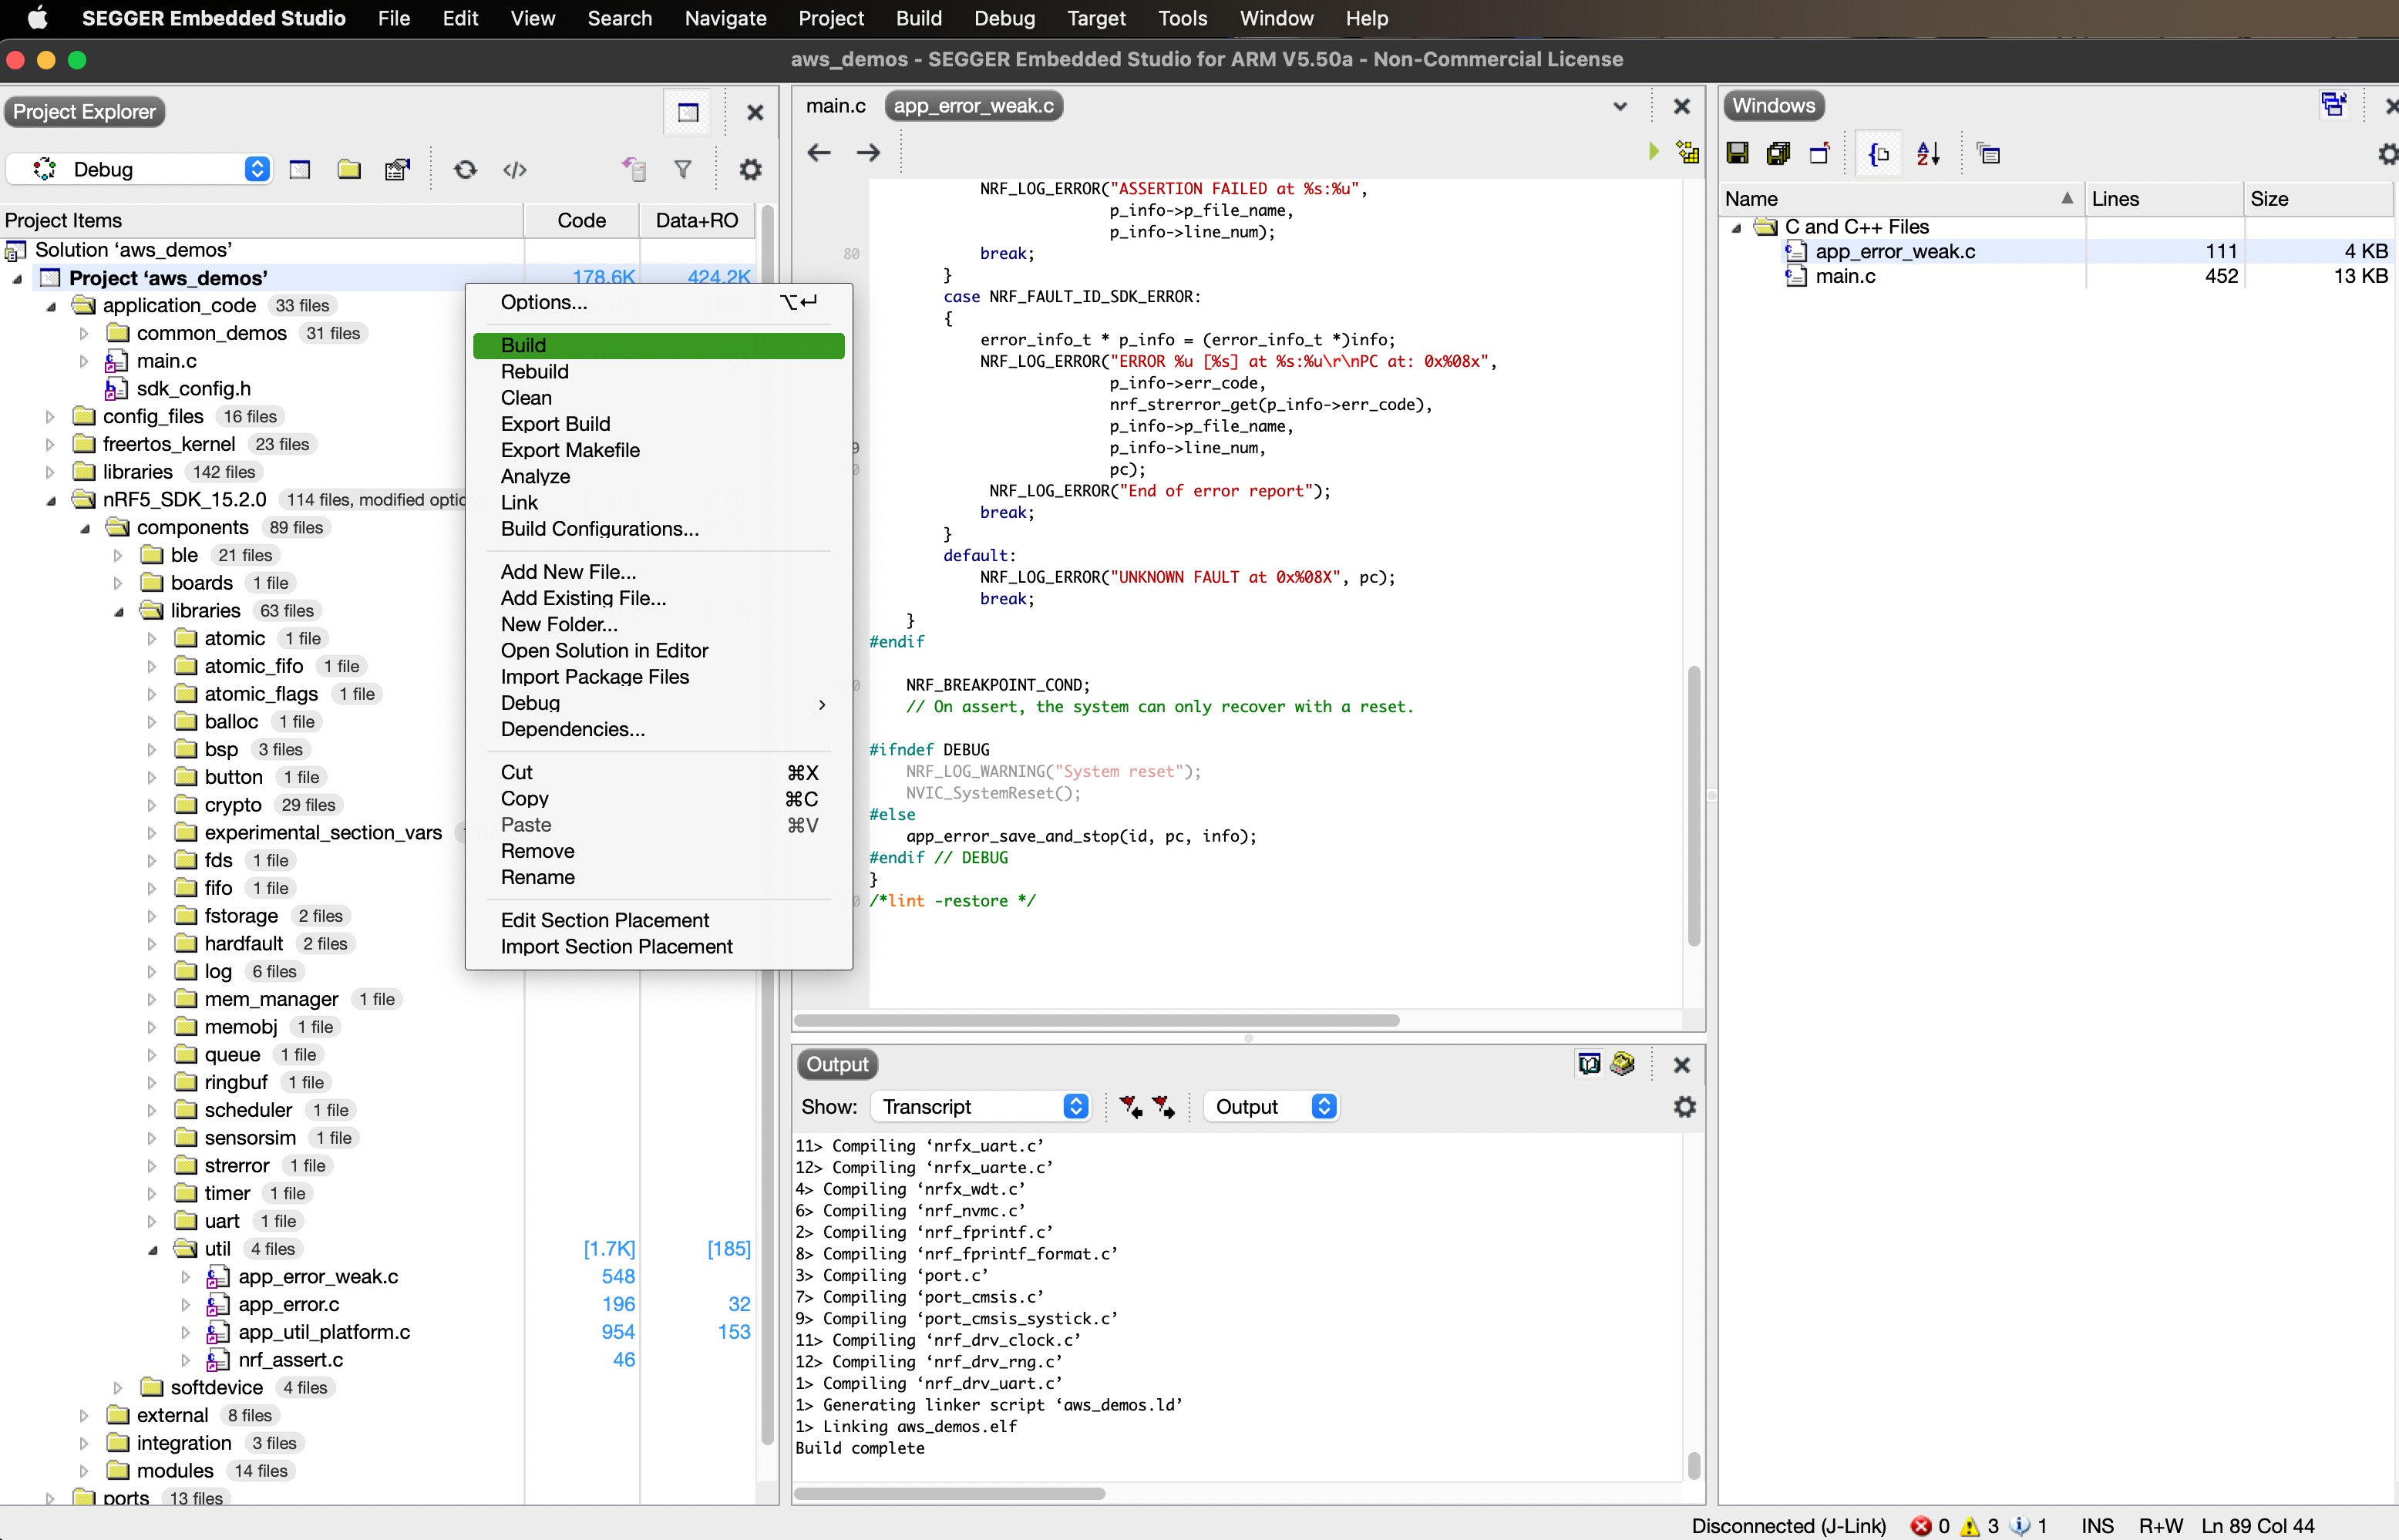Image resolution: width=2399 pixels, height=1540 pixels.
Task: Click the Save floppy disk icon in Windows panel
Action: (1738, 154)
